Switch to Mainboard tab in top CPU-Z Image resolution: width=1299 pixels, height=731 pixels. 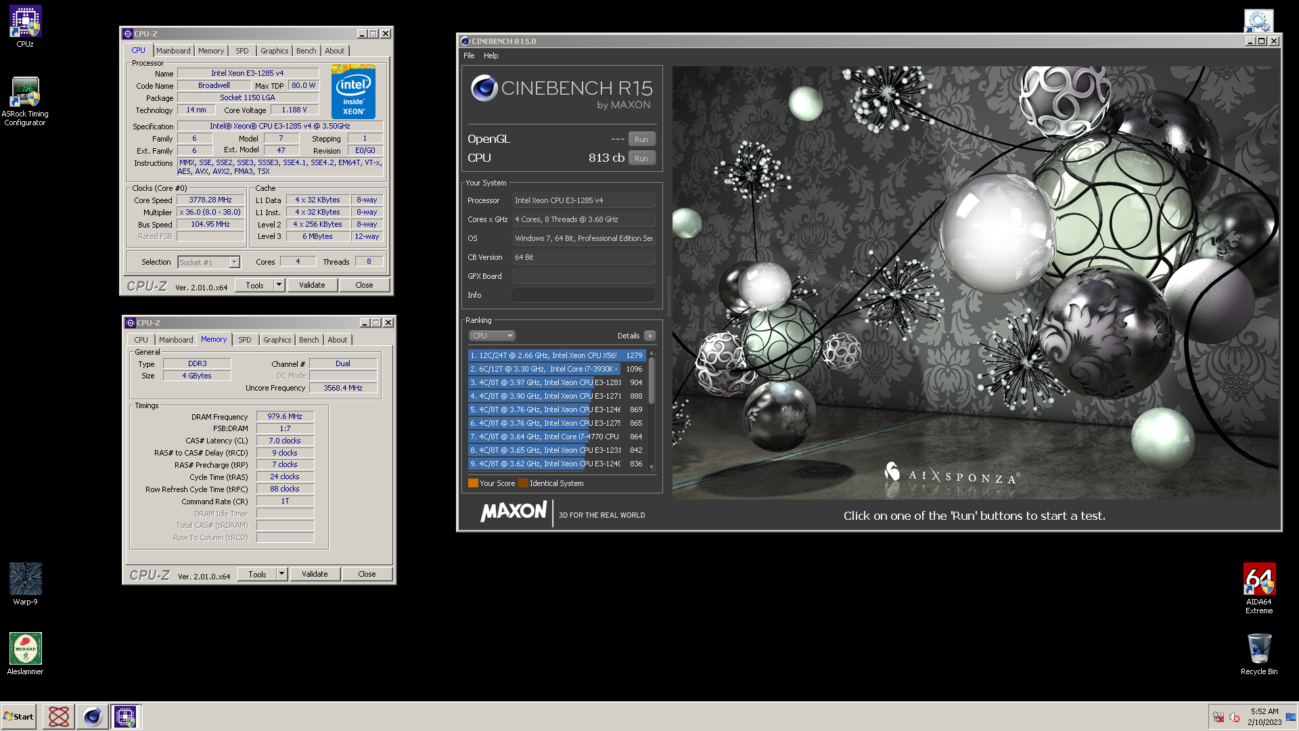(x=173, y=51)
